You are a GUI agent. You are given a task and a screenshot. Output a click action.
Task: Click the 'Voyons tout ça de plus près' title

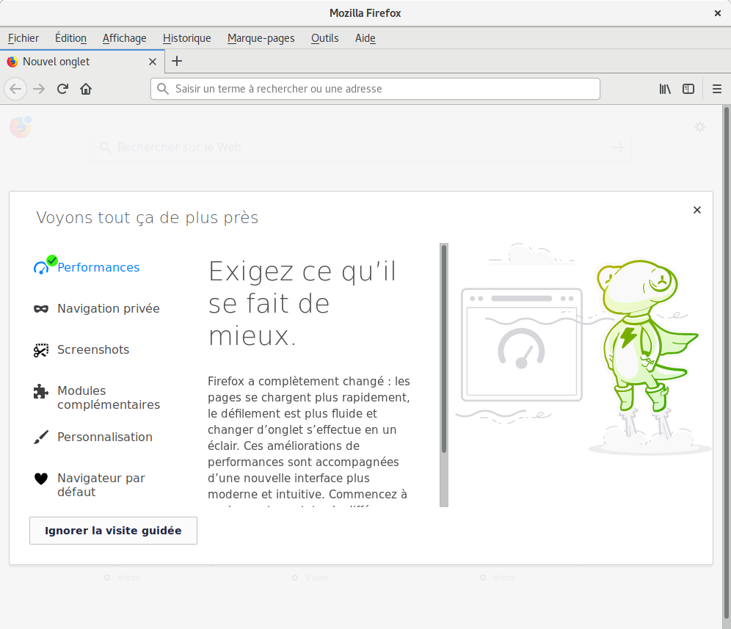[x=148, y=218]
